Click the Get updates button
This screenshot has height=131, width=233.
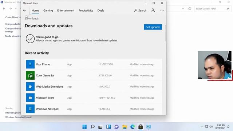tap(153, 27)
